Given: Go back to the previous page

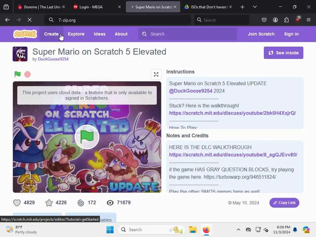Looking at the screenshot, I should 7,20.
